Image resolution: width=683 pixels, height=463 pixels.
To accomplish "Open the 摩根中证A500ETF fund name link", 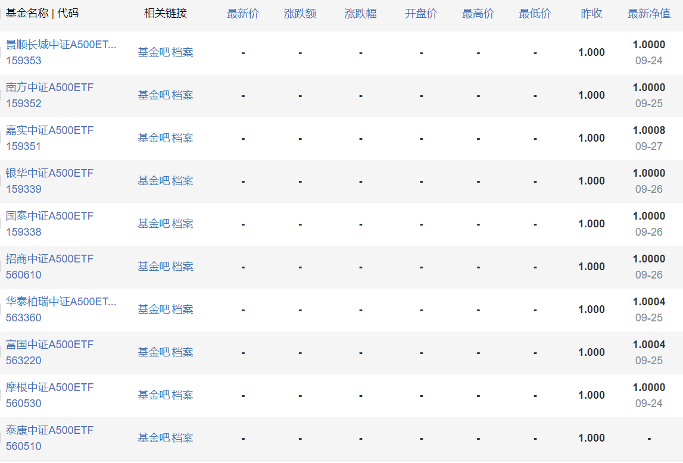I will (49, 387).
